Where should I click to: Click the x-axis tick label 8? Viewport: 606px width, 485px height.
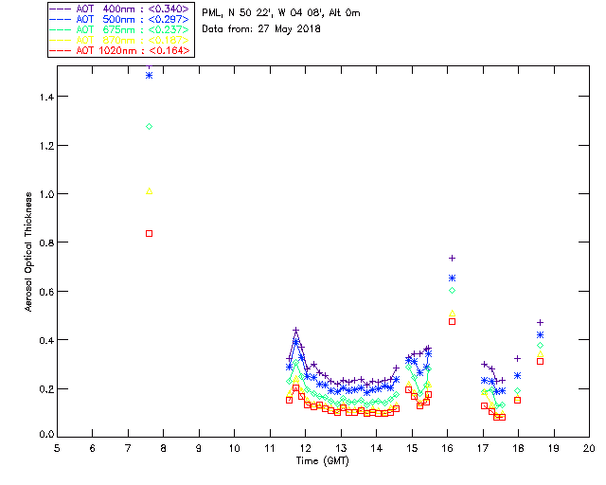164,448
